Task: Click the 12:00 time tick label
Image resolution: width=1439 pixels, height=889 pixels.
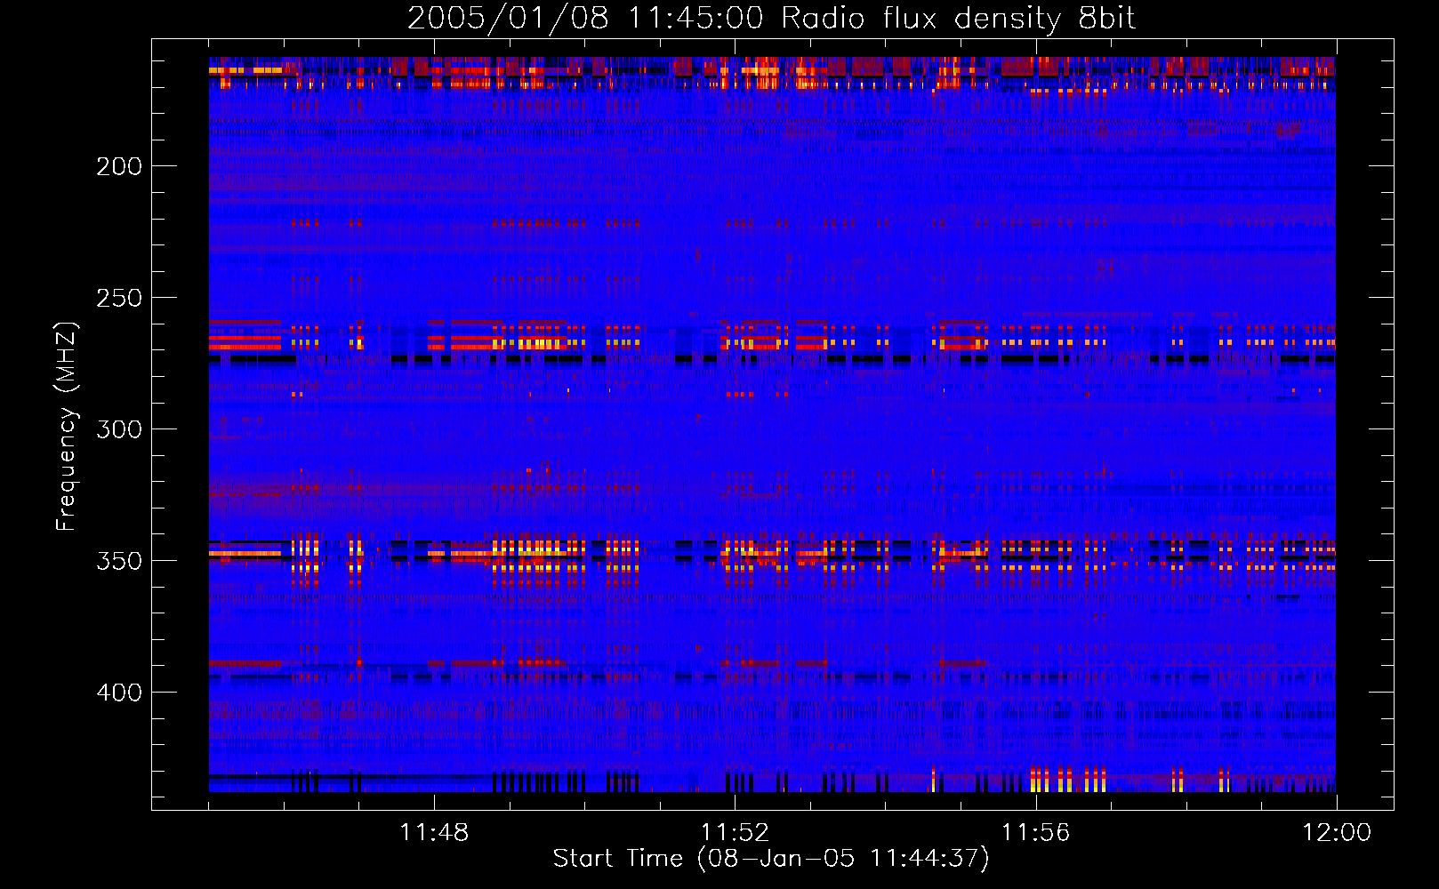Action: coord(1337,833)
